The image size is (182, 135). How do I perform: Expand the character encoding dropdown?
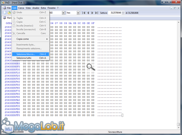pyautogui.click(x=63, y=13)
